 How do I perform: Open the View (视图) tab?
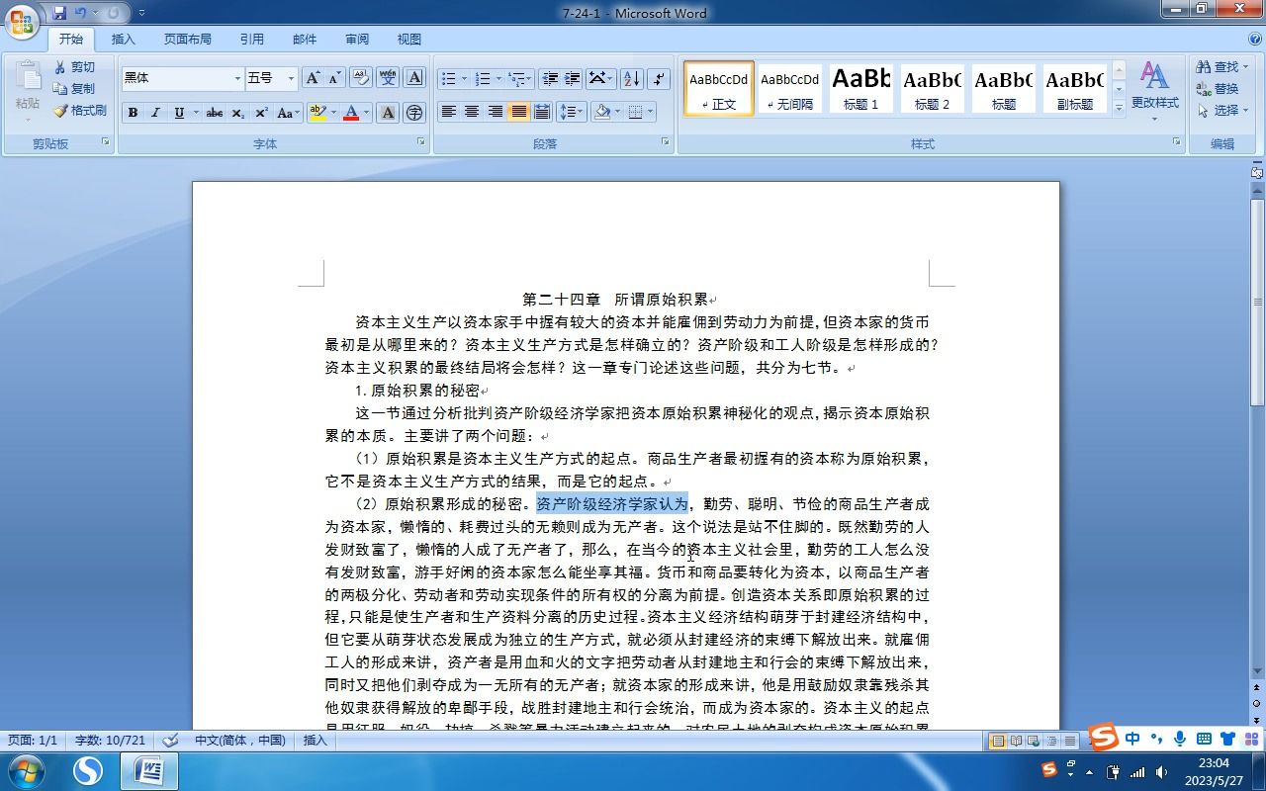(x=409, y=40)
